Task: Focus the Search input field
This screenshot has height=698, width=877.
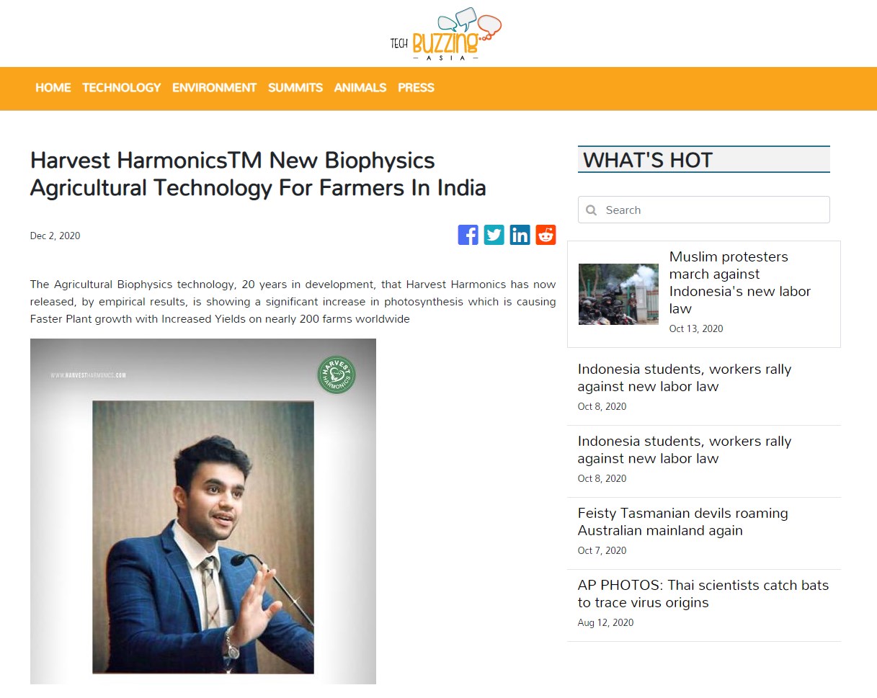Action: (704, 210)
